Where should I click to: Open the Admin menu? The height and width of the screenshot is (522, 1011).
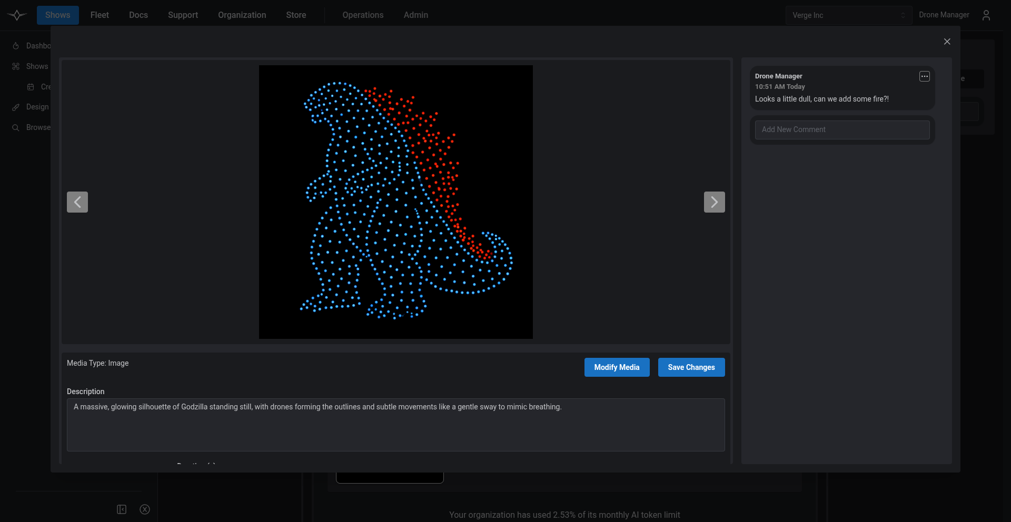[x=416, y=15]
